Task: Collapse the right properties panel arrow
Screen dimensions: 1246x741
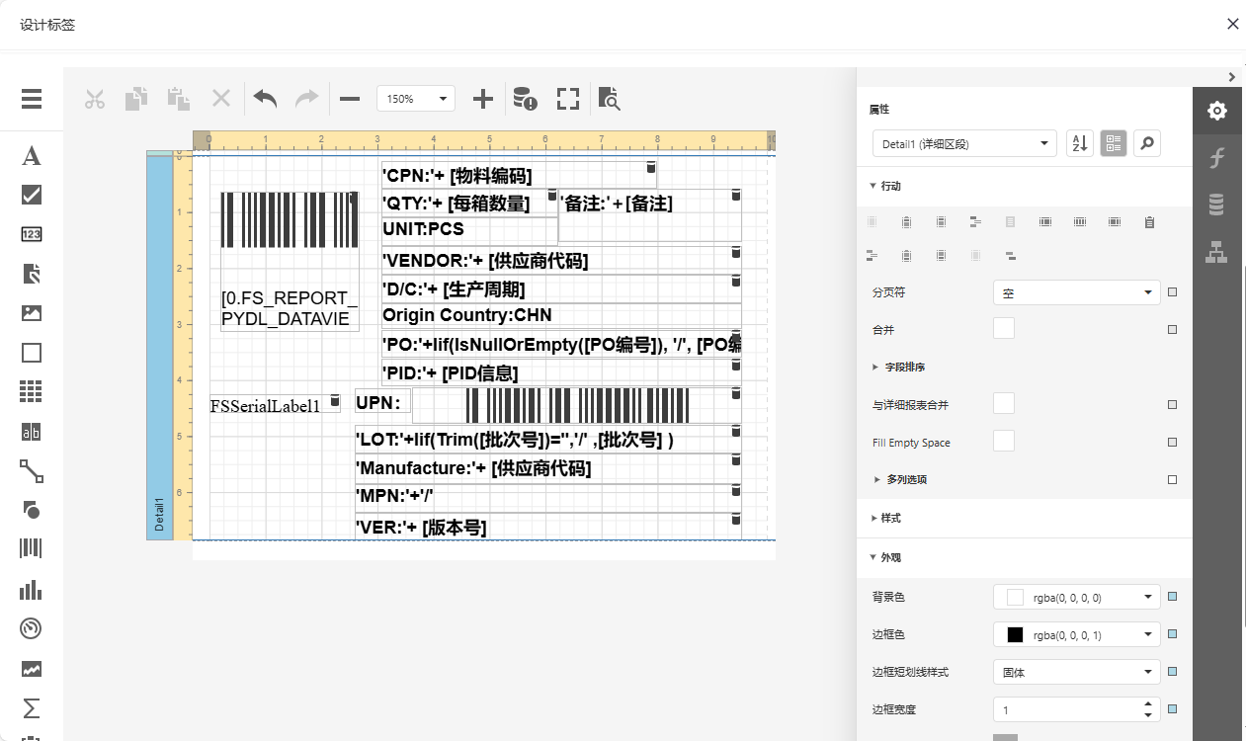Action: click(x=1232, y=76)
